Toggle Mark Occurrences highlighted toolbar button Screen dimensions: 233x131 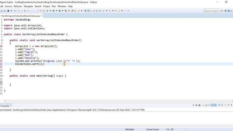coord(88,11)
